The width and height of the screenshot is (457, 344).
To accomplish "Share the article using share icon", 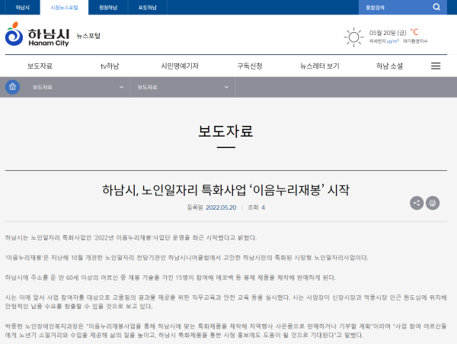I will click(417, 203).
